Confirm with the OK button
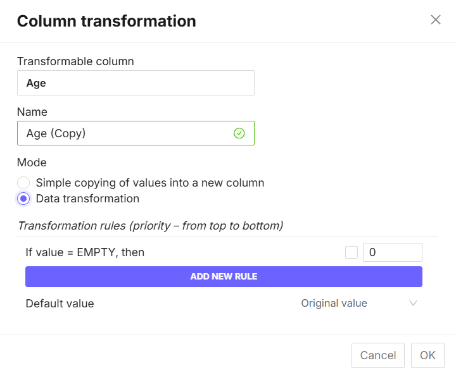The width and height of the screenshot is (456, 375). coord(427,355)
